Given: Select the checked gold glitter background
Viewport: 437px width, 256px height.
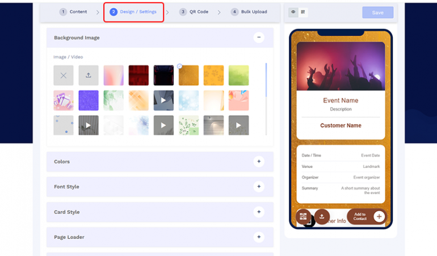Looking at the screenshot, I should click(x=188, y=75).
